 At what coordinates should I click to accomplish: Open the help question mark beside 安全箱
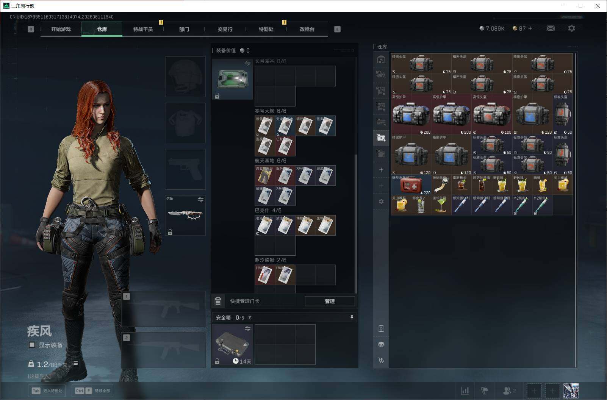tap(249, 318)
